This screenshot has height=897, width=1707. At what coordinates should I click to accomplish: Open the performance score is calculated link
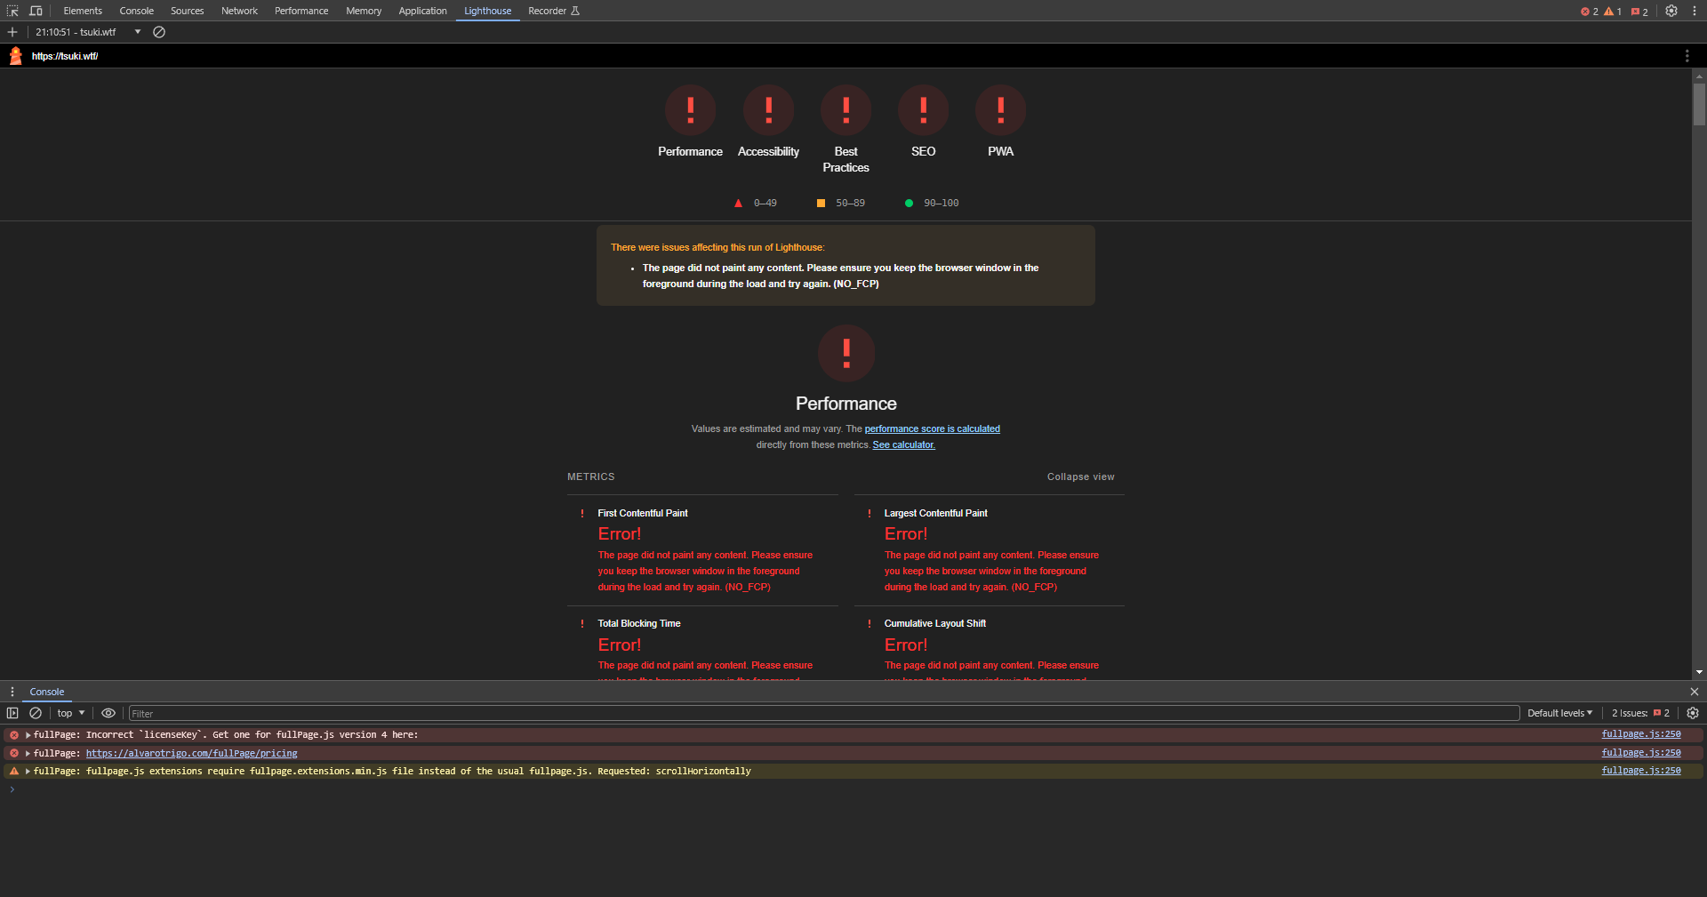(x=932, y=428)
